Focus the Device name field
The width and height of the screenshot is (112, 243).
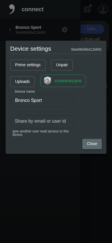[42, 100]
